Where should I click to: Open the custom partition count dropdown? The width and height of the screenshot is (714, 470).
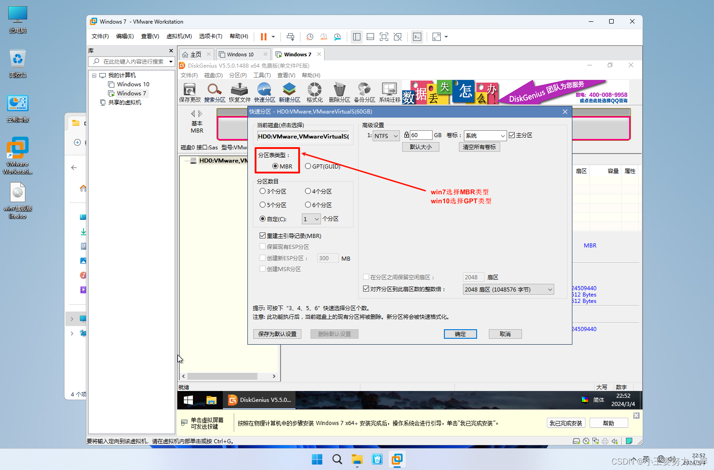point(311,219)
